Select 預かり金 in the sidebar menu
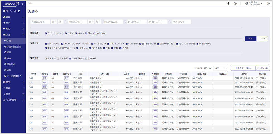 click(11, 64)
